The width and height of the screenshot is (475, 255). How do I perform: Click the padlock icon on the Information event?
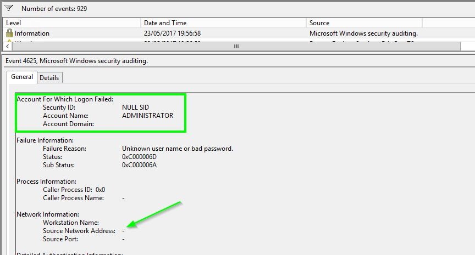[9, 33]
